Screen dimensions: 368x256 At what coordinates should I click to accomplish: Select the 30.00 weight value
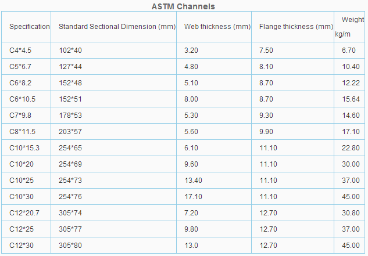click(x=351, y=164)
